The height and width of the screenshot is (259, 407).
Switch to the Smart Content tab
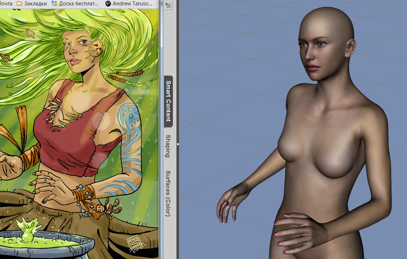pos(168,101)
